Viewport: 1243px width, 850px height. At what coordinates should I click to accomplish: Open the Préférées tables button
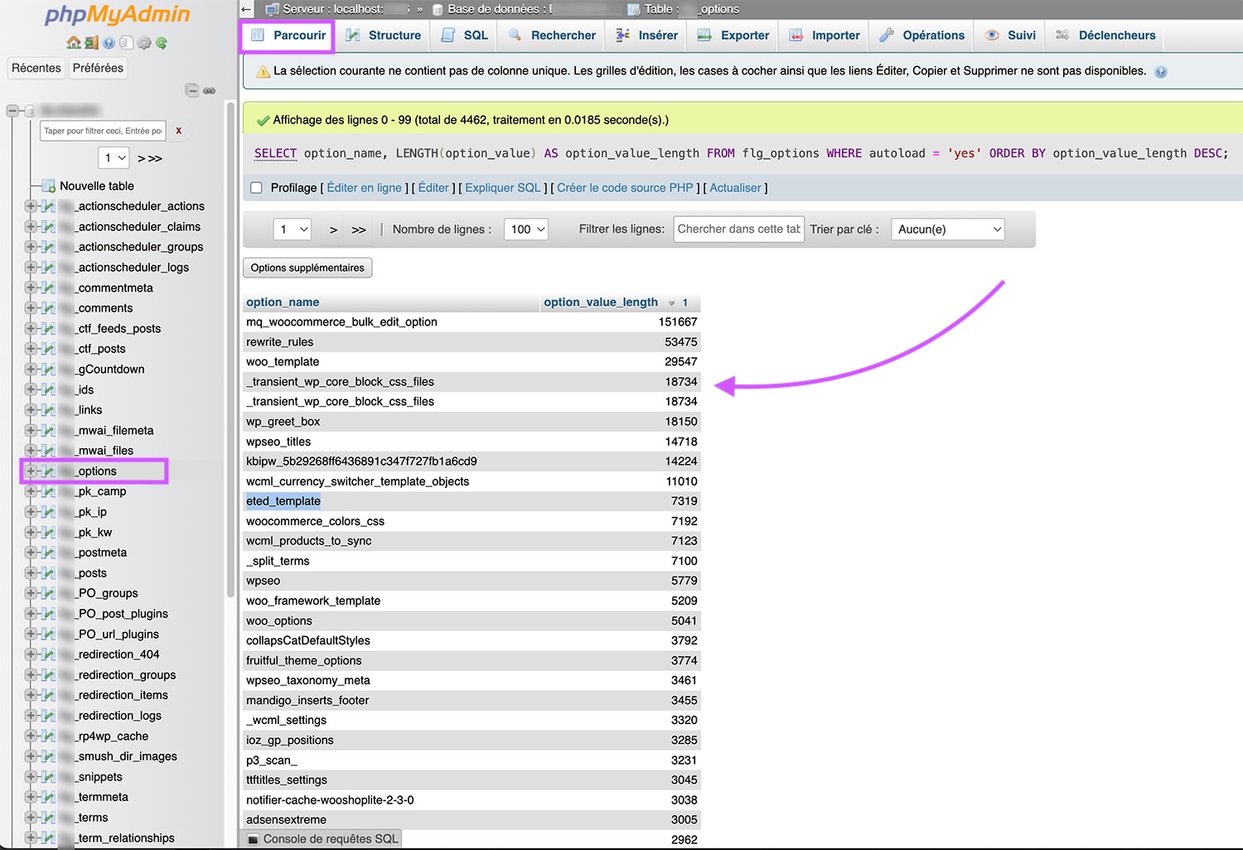tap(98, 68)
